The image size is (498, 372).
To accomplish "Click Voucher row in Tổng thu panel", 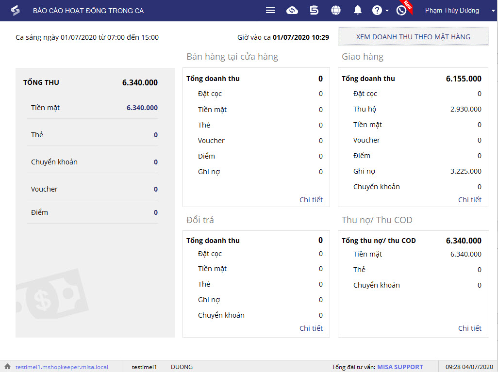I will [x=92, y=189].
